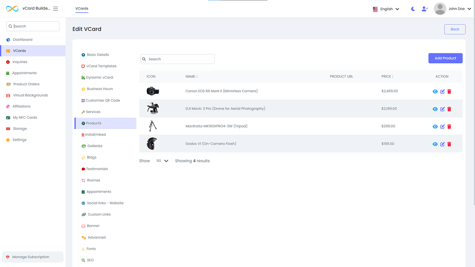Delete the Canon EOS R6 Mark II product
This screenshot has width=475, height=267.
point(449,92)
